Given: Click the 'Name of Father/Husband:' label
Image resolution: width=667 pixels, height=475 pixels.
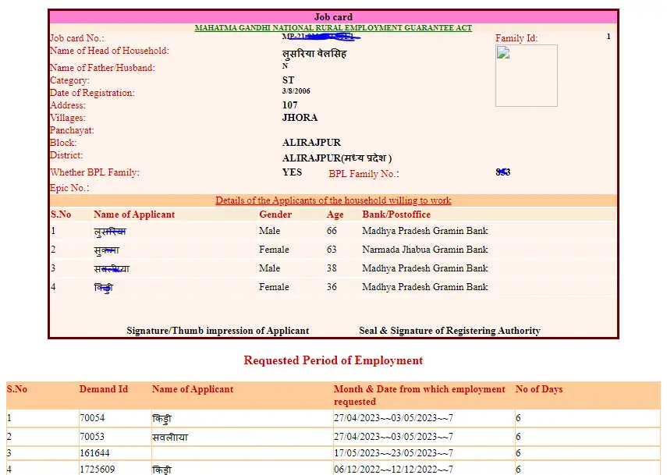Looking at the screenshot, I should 102,68.
